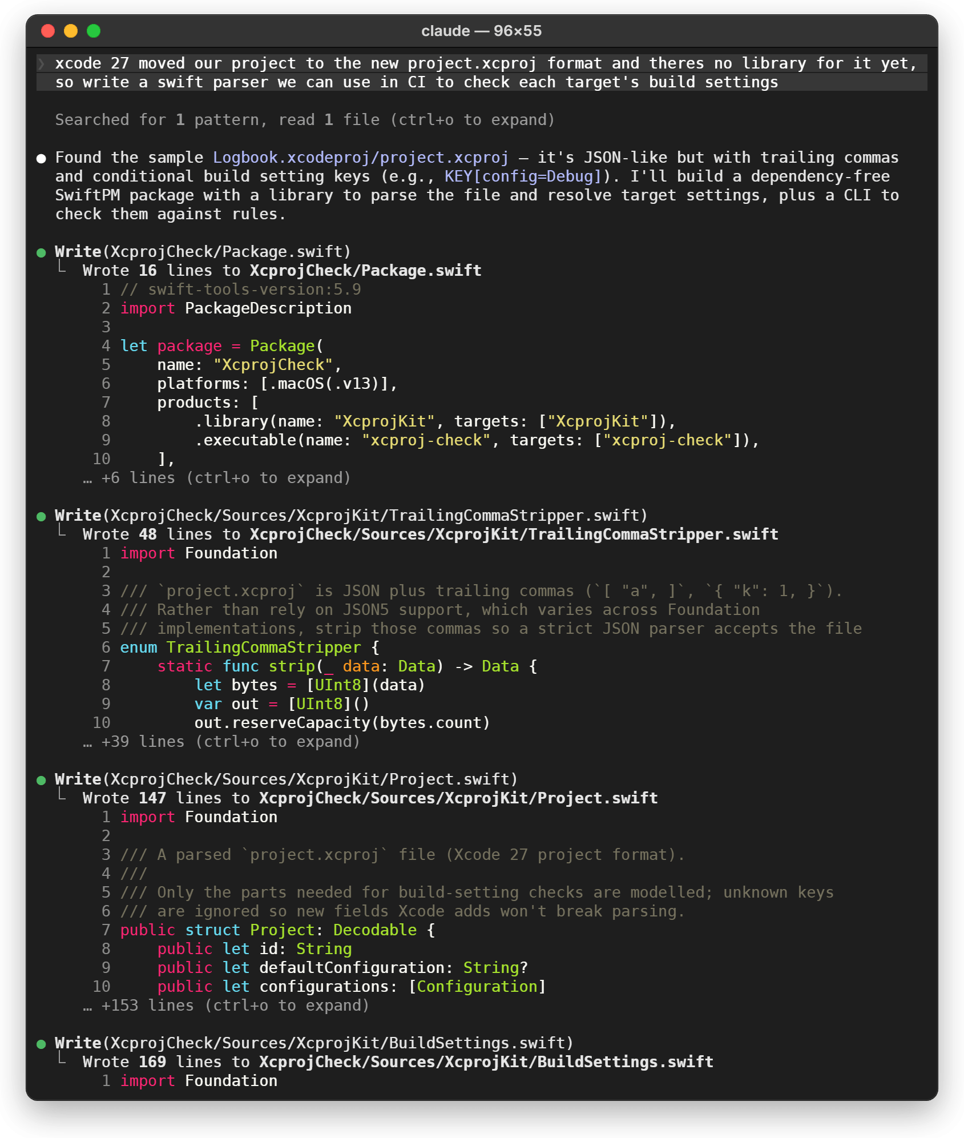
Task: Click 'public let defaultConfiguration: String?' line
Action: [342, 968]
